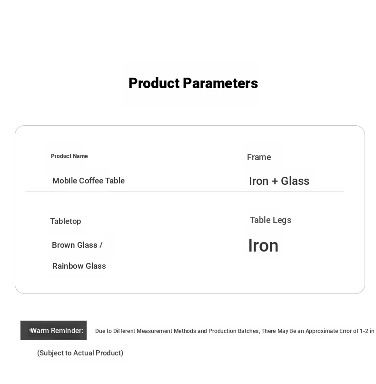This screenshot has width=376, height=384.
Task: Click the Tabletop label
Action: click(x=66, y=221)
